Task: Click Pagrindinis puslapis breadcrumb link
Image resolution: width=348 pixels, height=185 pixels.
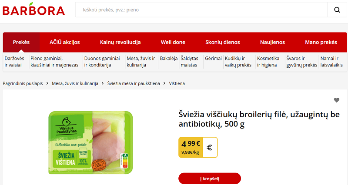Action: tap(23, 83)
